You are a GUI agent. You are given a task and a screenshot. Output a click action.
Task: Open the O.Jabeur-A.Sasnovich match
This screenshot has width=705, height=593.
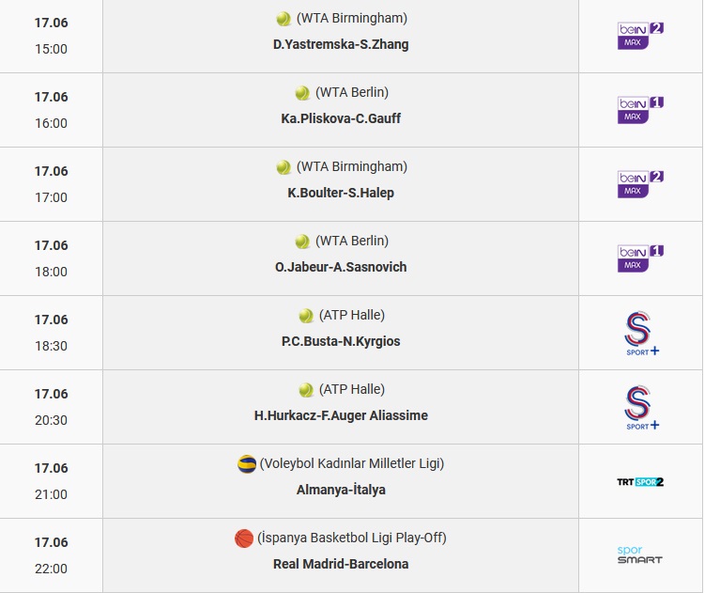point(341,268)
